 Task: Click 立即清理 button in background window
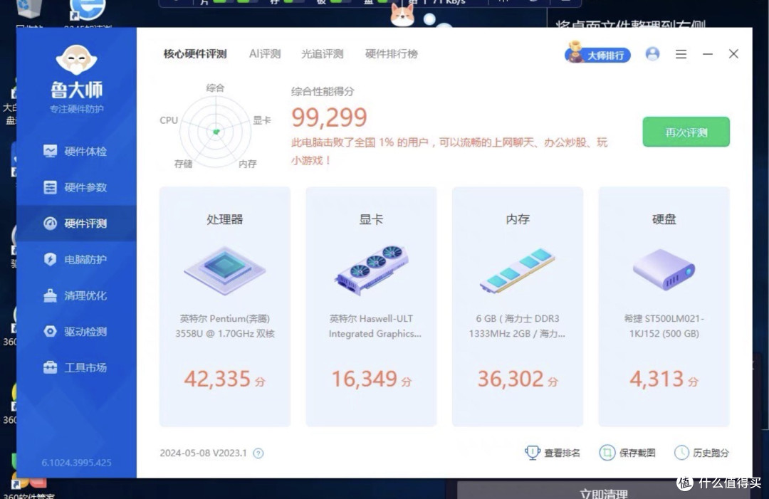click(603, 492)
